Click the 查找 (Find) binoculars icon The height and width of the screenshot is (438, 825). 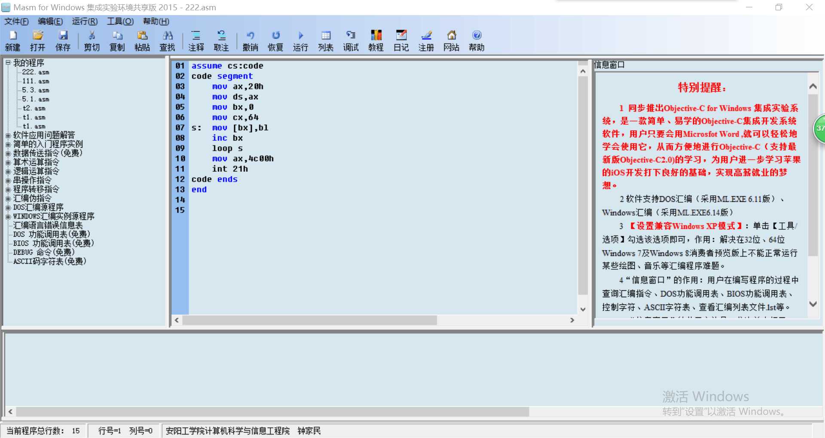(168, 35)
